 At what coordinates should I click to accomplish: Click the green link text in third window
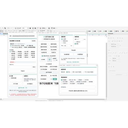pos(73,62)
